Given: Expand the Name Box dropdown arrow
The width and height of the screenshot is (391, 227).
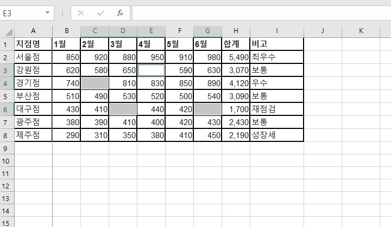Looking at the screenshot, I should (47, 12).
